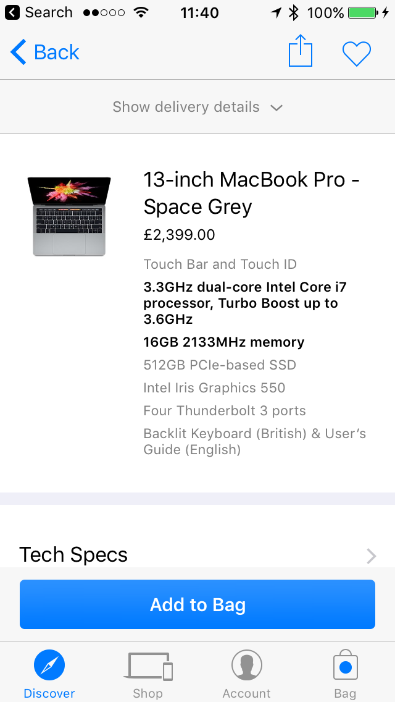Tap the Bluetooth status icon
Image resolution: width=395 pixels, height=702 pixels.
point(294,12)
